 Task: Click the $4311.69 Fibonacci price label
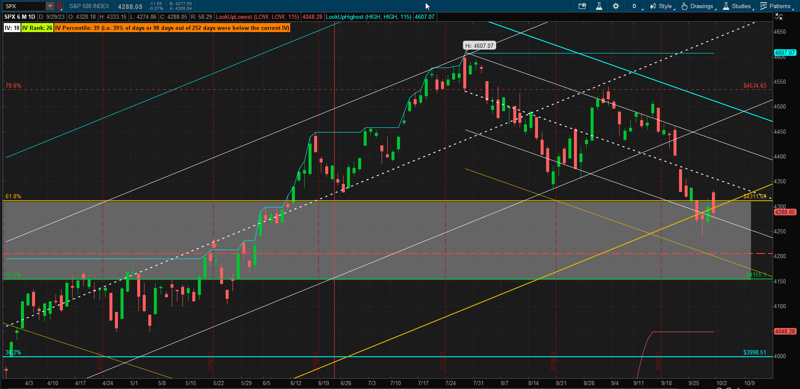coord(755,196)
